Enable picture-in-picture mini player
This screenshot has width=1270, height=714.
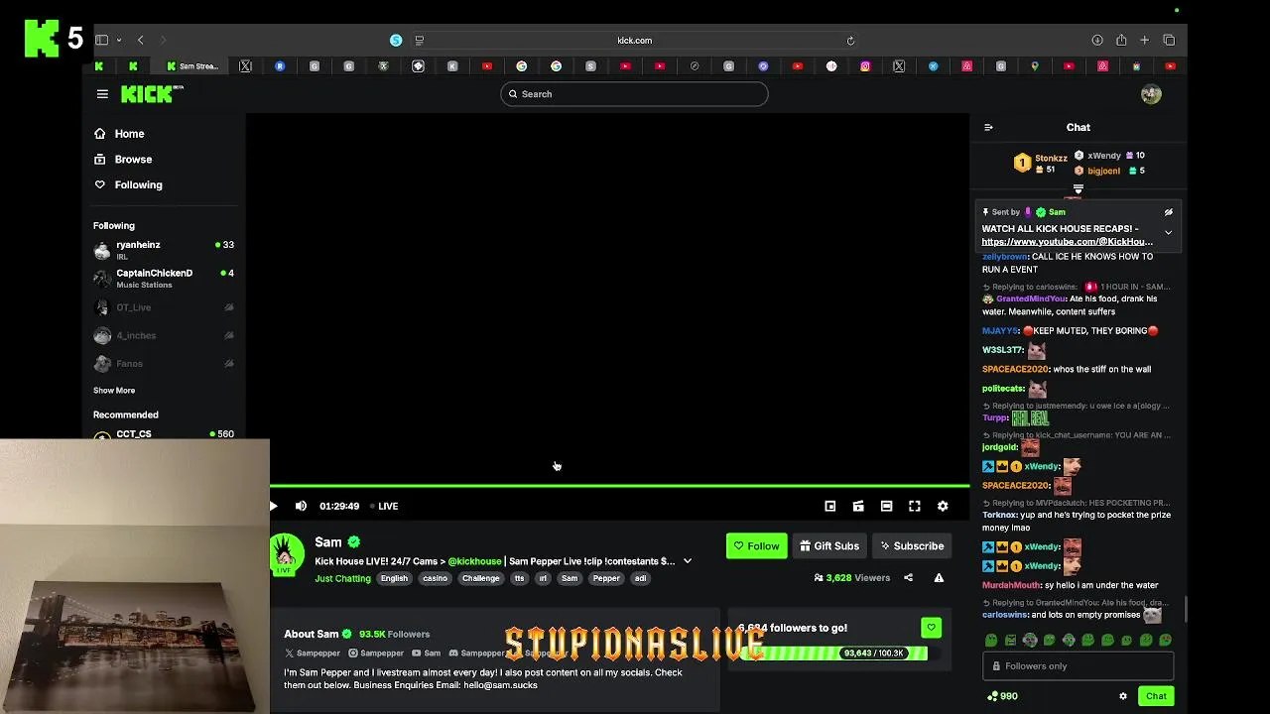click(830, 506)
